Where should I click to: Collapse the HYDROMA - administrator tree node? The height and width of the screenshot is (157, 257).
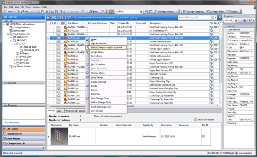pos(5,25)
